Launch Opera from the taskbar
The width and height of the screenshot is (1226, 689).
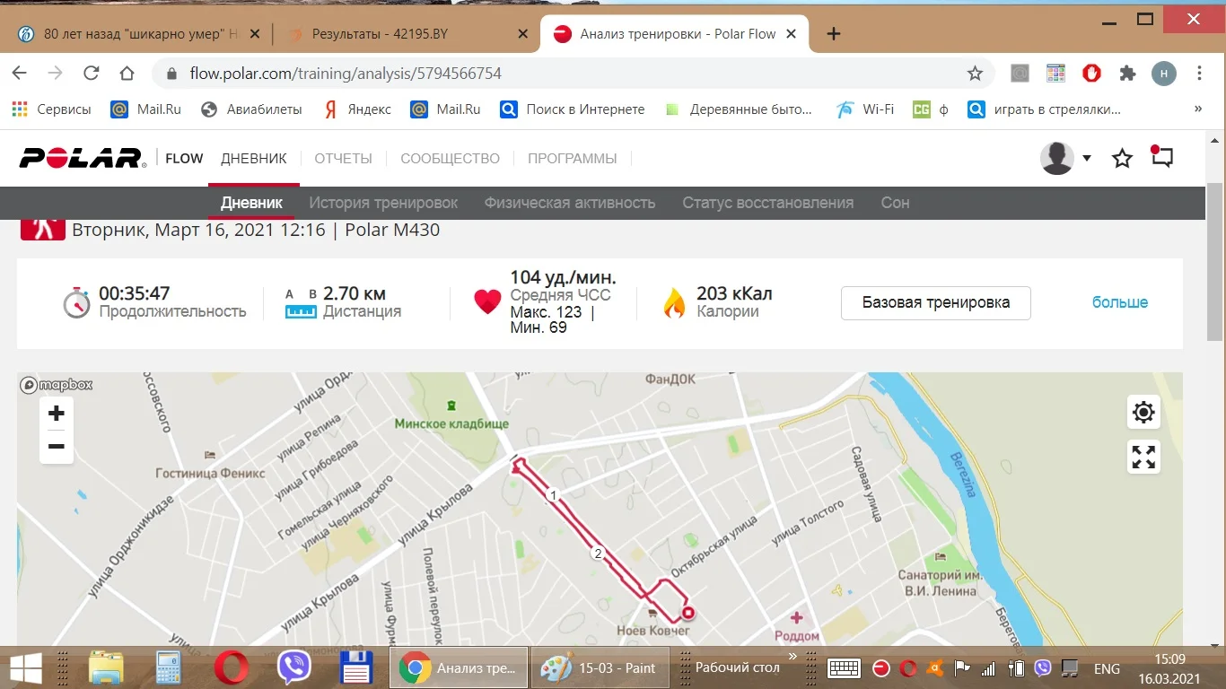[232, 667]
